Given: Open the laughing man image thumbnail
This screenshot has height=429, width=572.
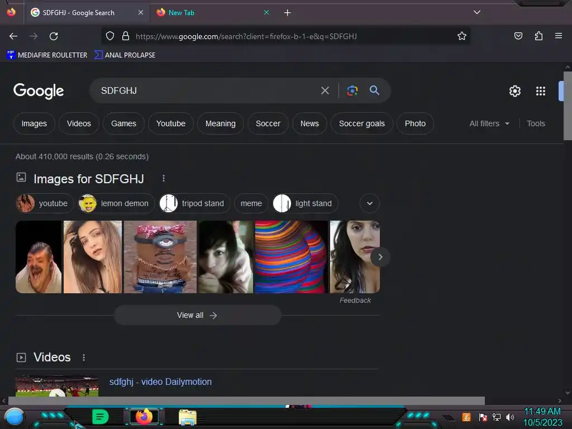Looking at the screenshot, I should click(x=39, y=257).
